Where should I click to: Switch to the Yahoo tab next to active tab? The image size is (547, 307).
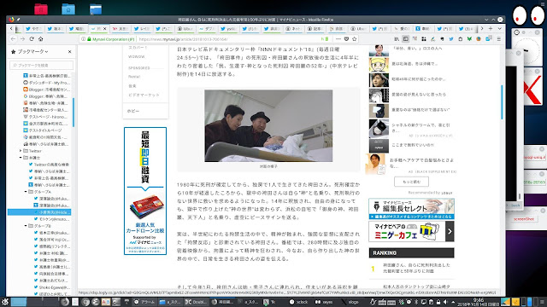coord(120,28)
